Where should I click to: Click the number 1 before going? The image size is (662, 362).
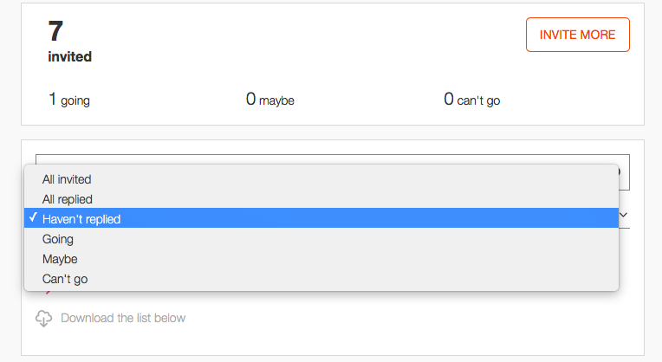52,99
